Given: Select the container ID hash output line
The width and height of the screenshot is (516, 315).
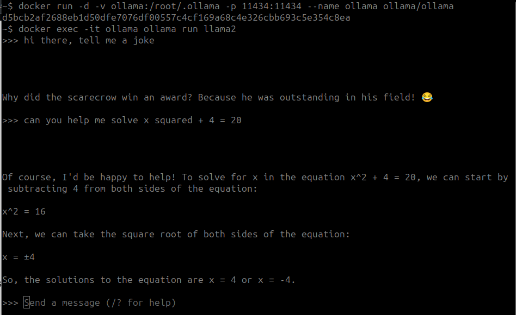Looking at the screenshot, I should pyautogui.click(x=176, y=18).
